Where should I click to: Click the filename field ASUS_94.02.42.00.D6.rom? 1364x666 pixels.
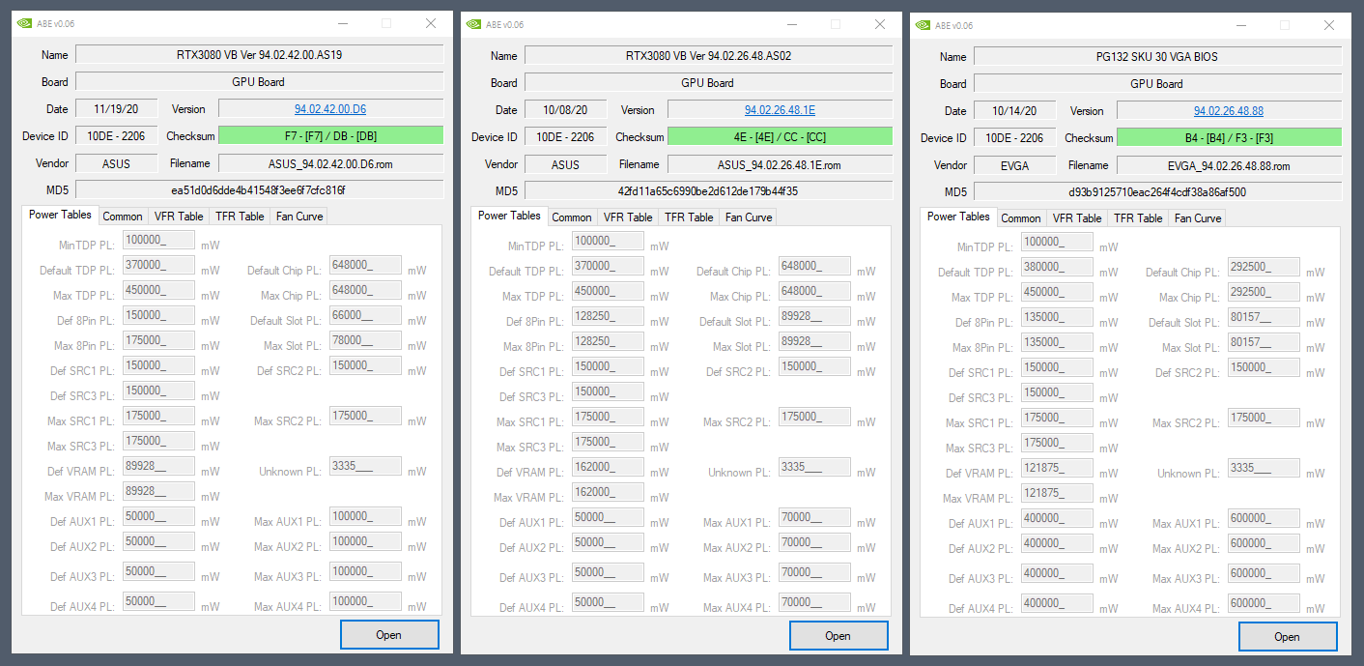(330, 163)
